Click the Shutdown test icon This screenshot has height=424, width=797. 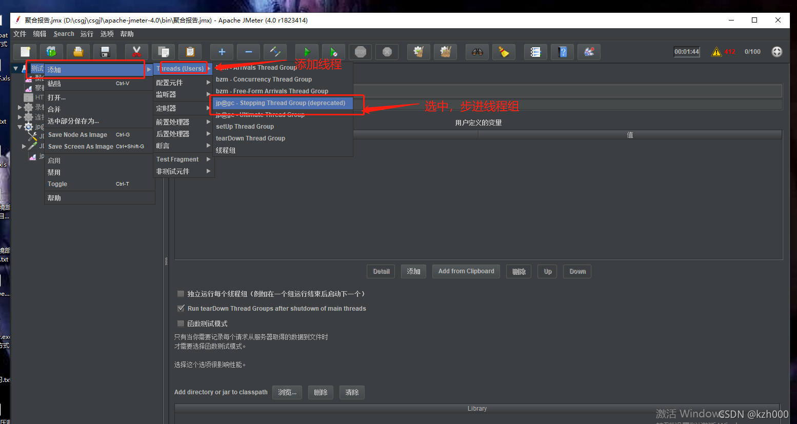click(387, 52)
